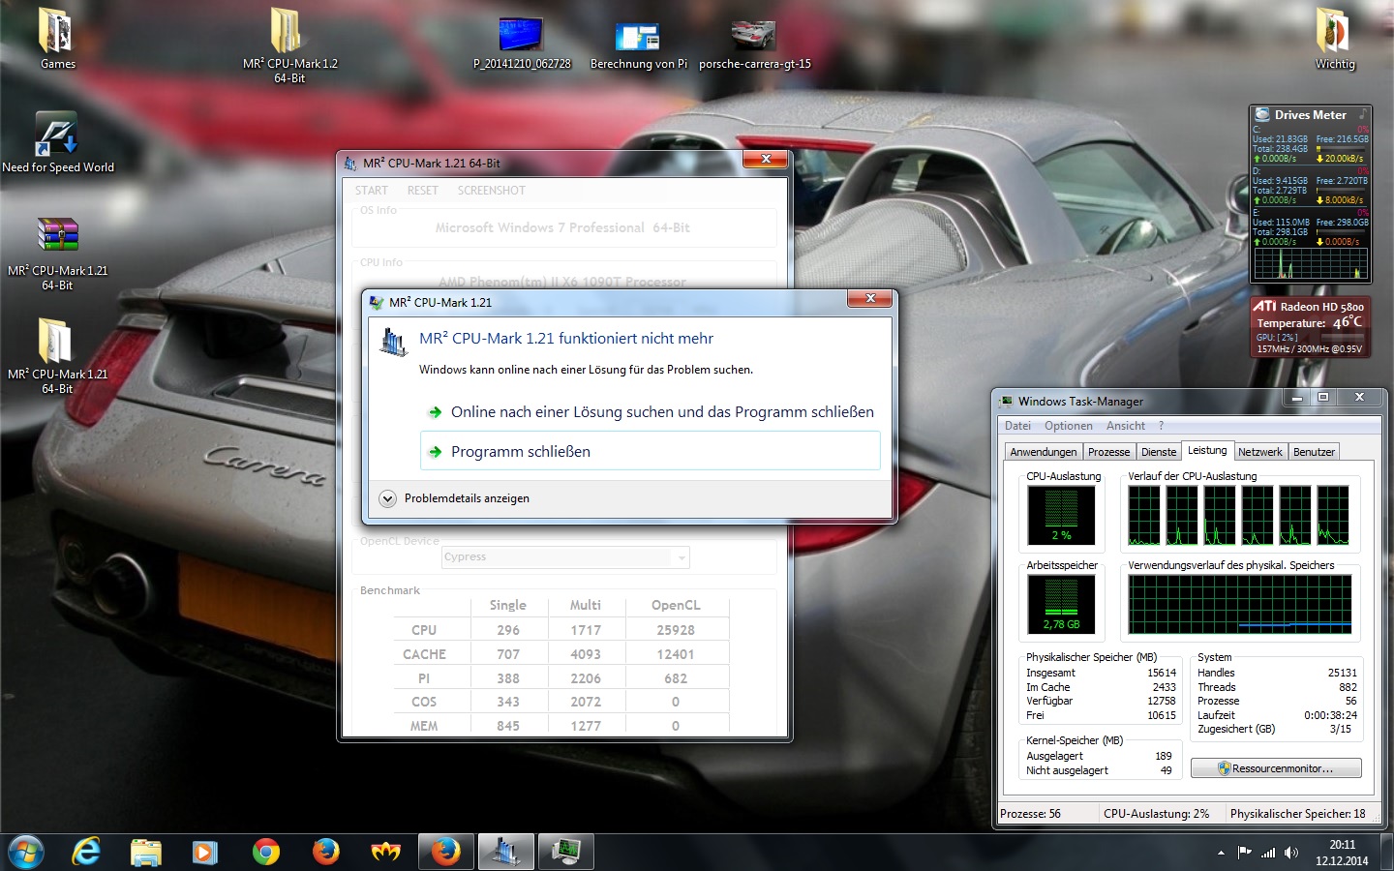Open Windows Explorer from taskbar
Image resolution: width=1394 pixels, height=871 pixels.
coord(146,852)
